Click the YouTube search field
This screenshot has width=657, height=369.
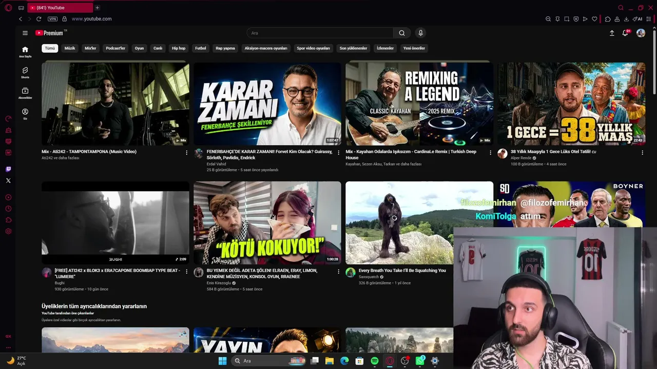click(x=320, y=33)
